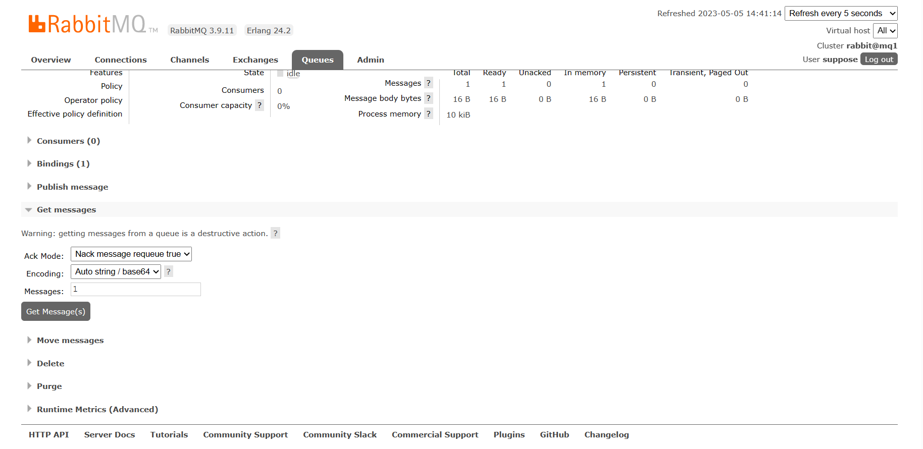923x449 pixels.
Task: Open the Community Slack link
Action: (340, 434)
